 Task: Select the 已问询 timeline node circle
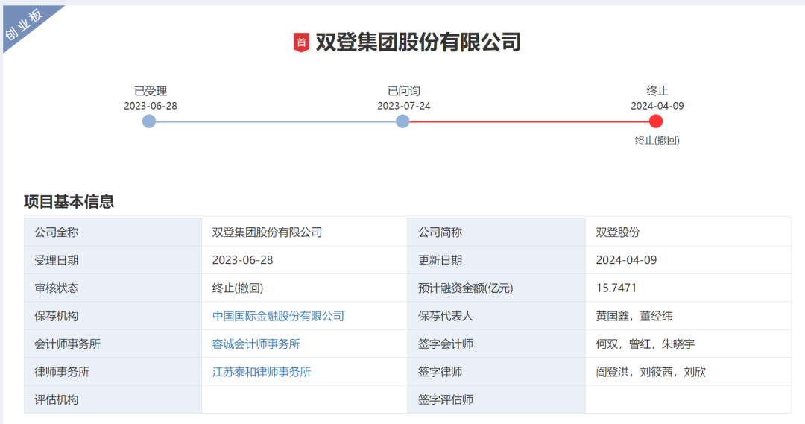(402, 121)
